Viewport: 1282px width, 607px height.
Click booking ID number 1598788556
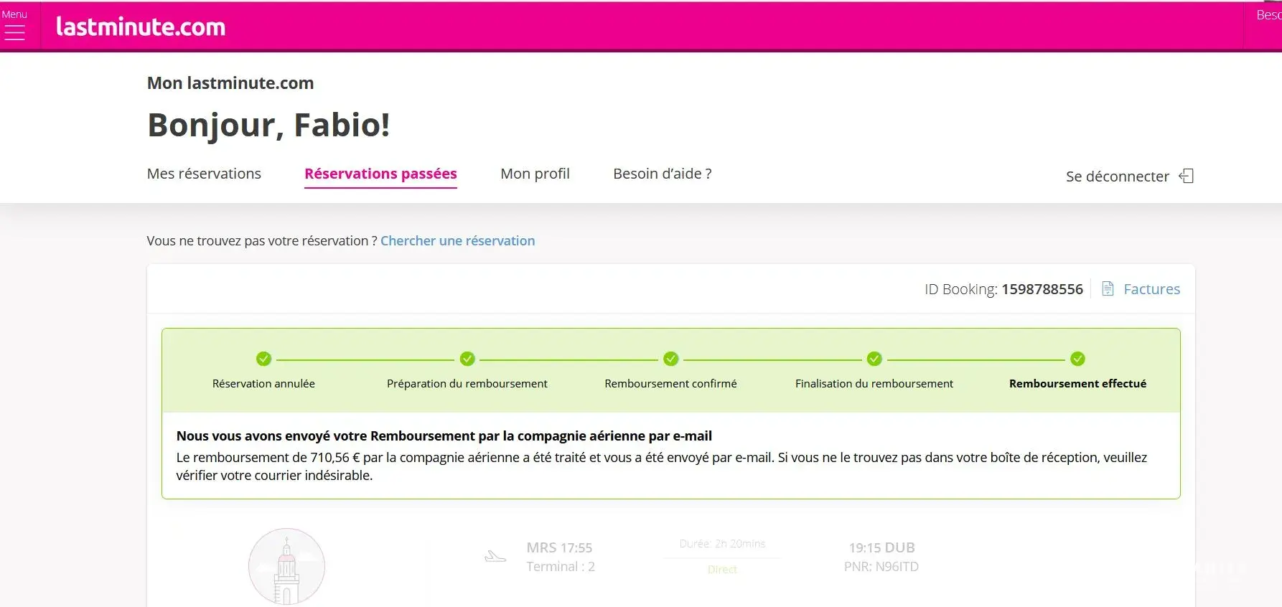(x=1042, y=289)
